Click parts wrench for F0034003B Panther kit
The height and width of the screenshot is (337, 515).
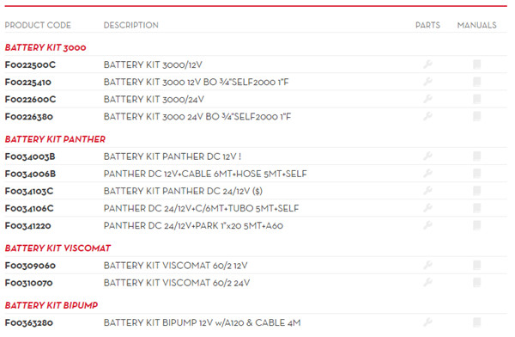point(427,156)
